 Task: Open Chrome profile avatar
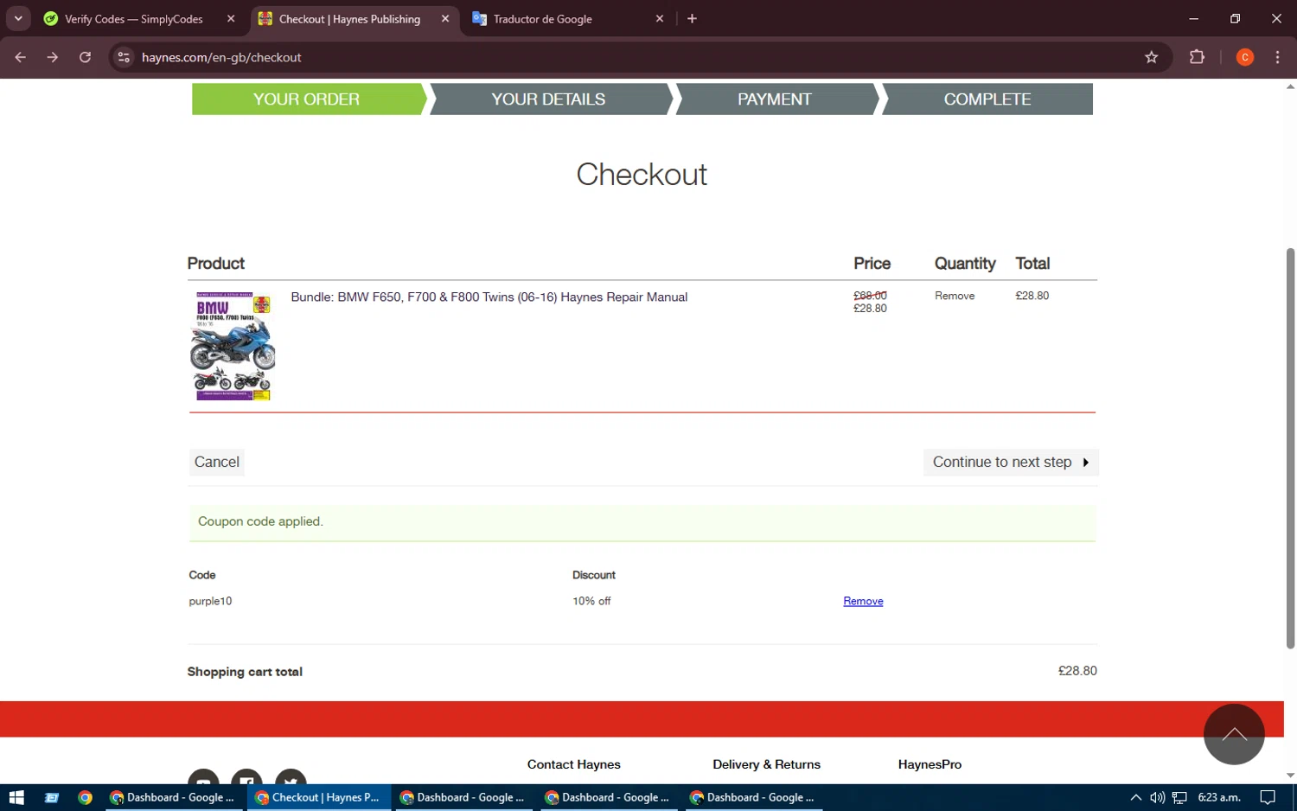coord(1245,57)
